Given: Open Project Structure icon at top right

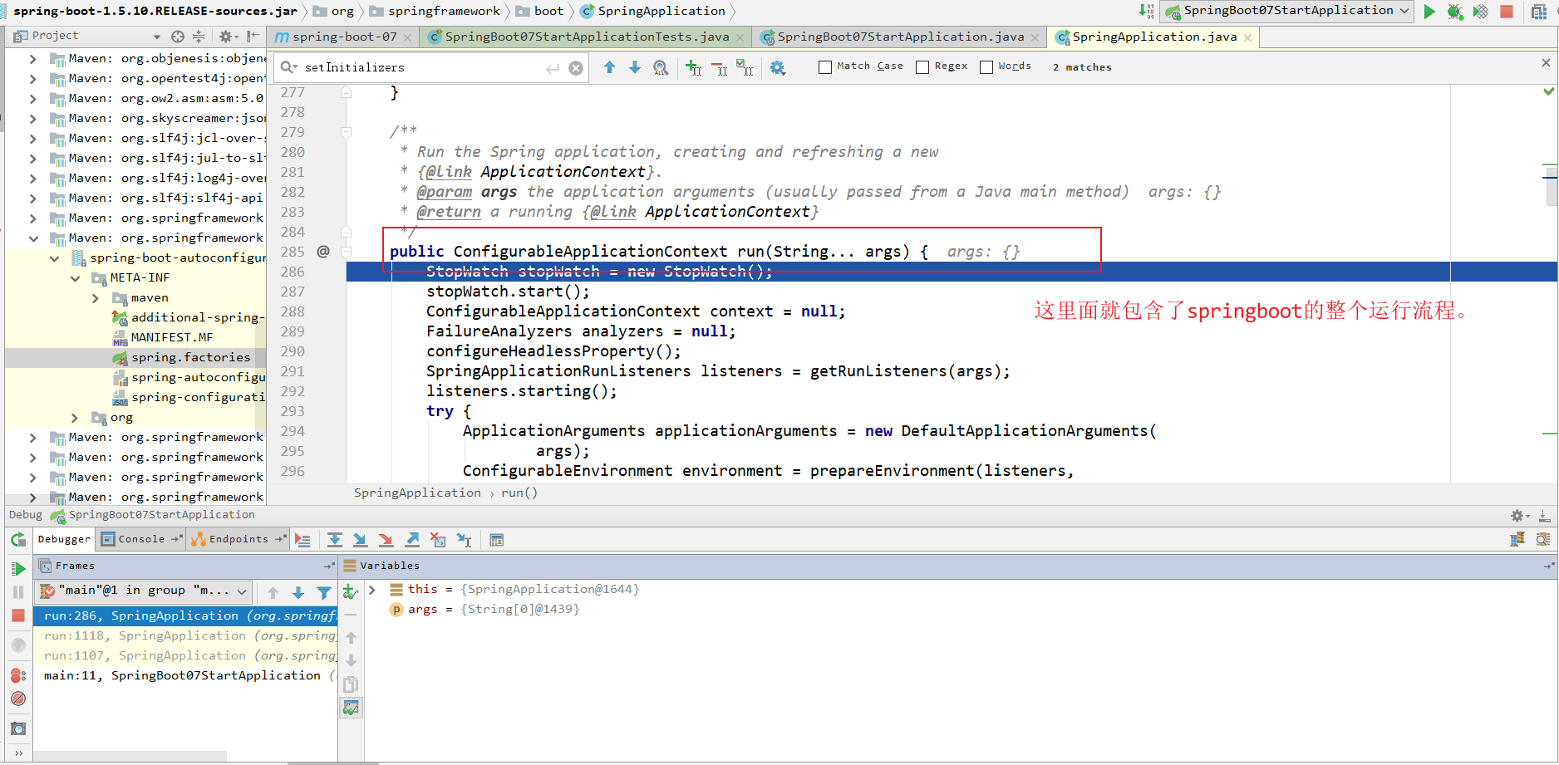Looking at the screenshot, I should 1538,12.
